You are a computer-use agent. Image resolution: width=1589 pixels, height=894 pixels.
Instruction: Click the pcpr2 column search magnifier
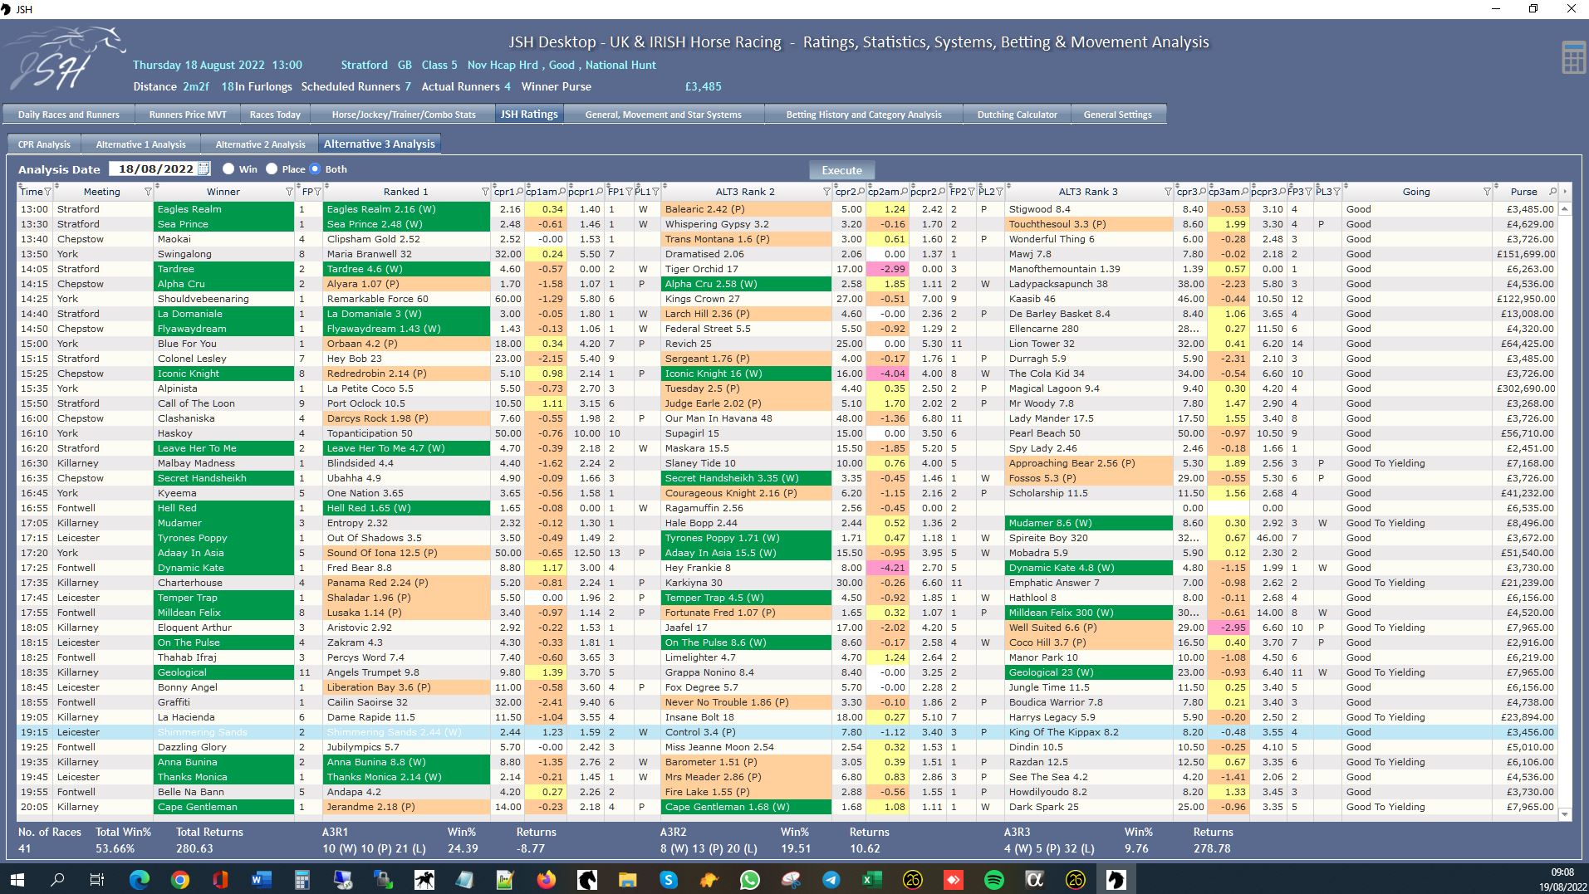pos(942,192)
